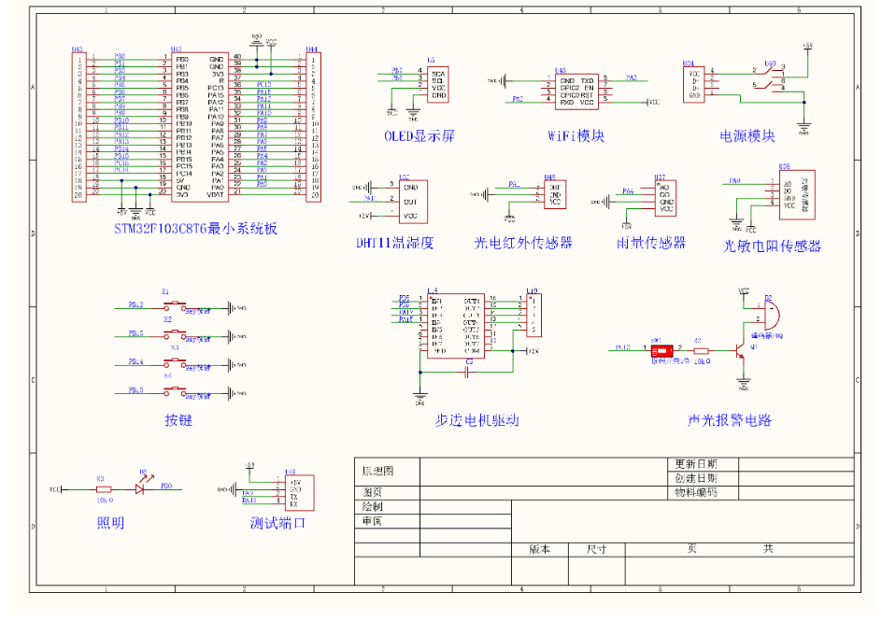Select the stepper driver IC with IN/OUT pins

point(455,326)
